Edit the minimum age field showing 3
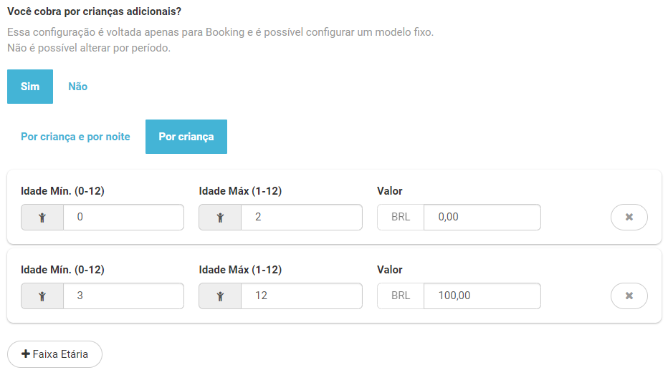 point(123,295)
